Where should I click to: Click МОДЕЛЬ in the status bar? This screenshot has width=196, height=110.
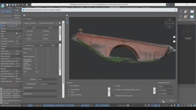coord(121,105)
